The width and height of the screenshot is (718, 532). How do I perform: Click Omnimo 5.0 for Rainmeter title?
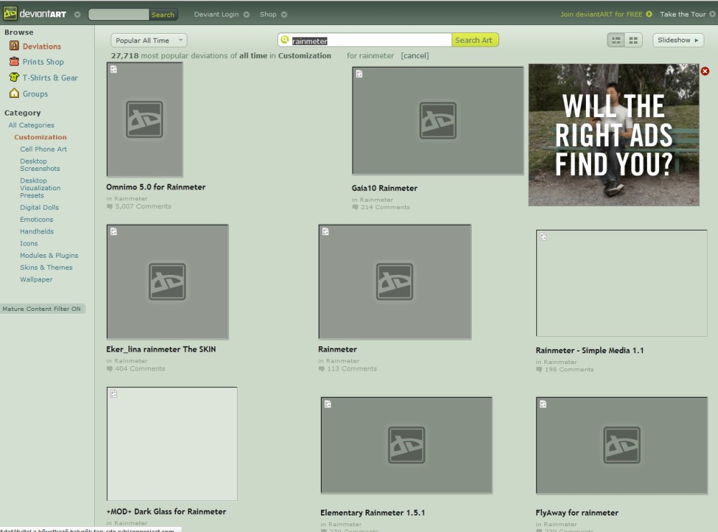(156, 187)
